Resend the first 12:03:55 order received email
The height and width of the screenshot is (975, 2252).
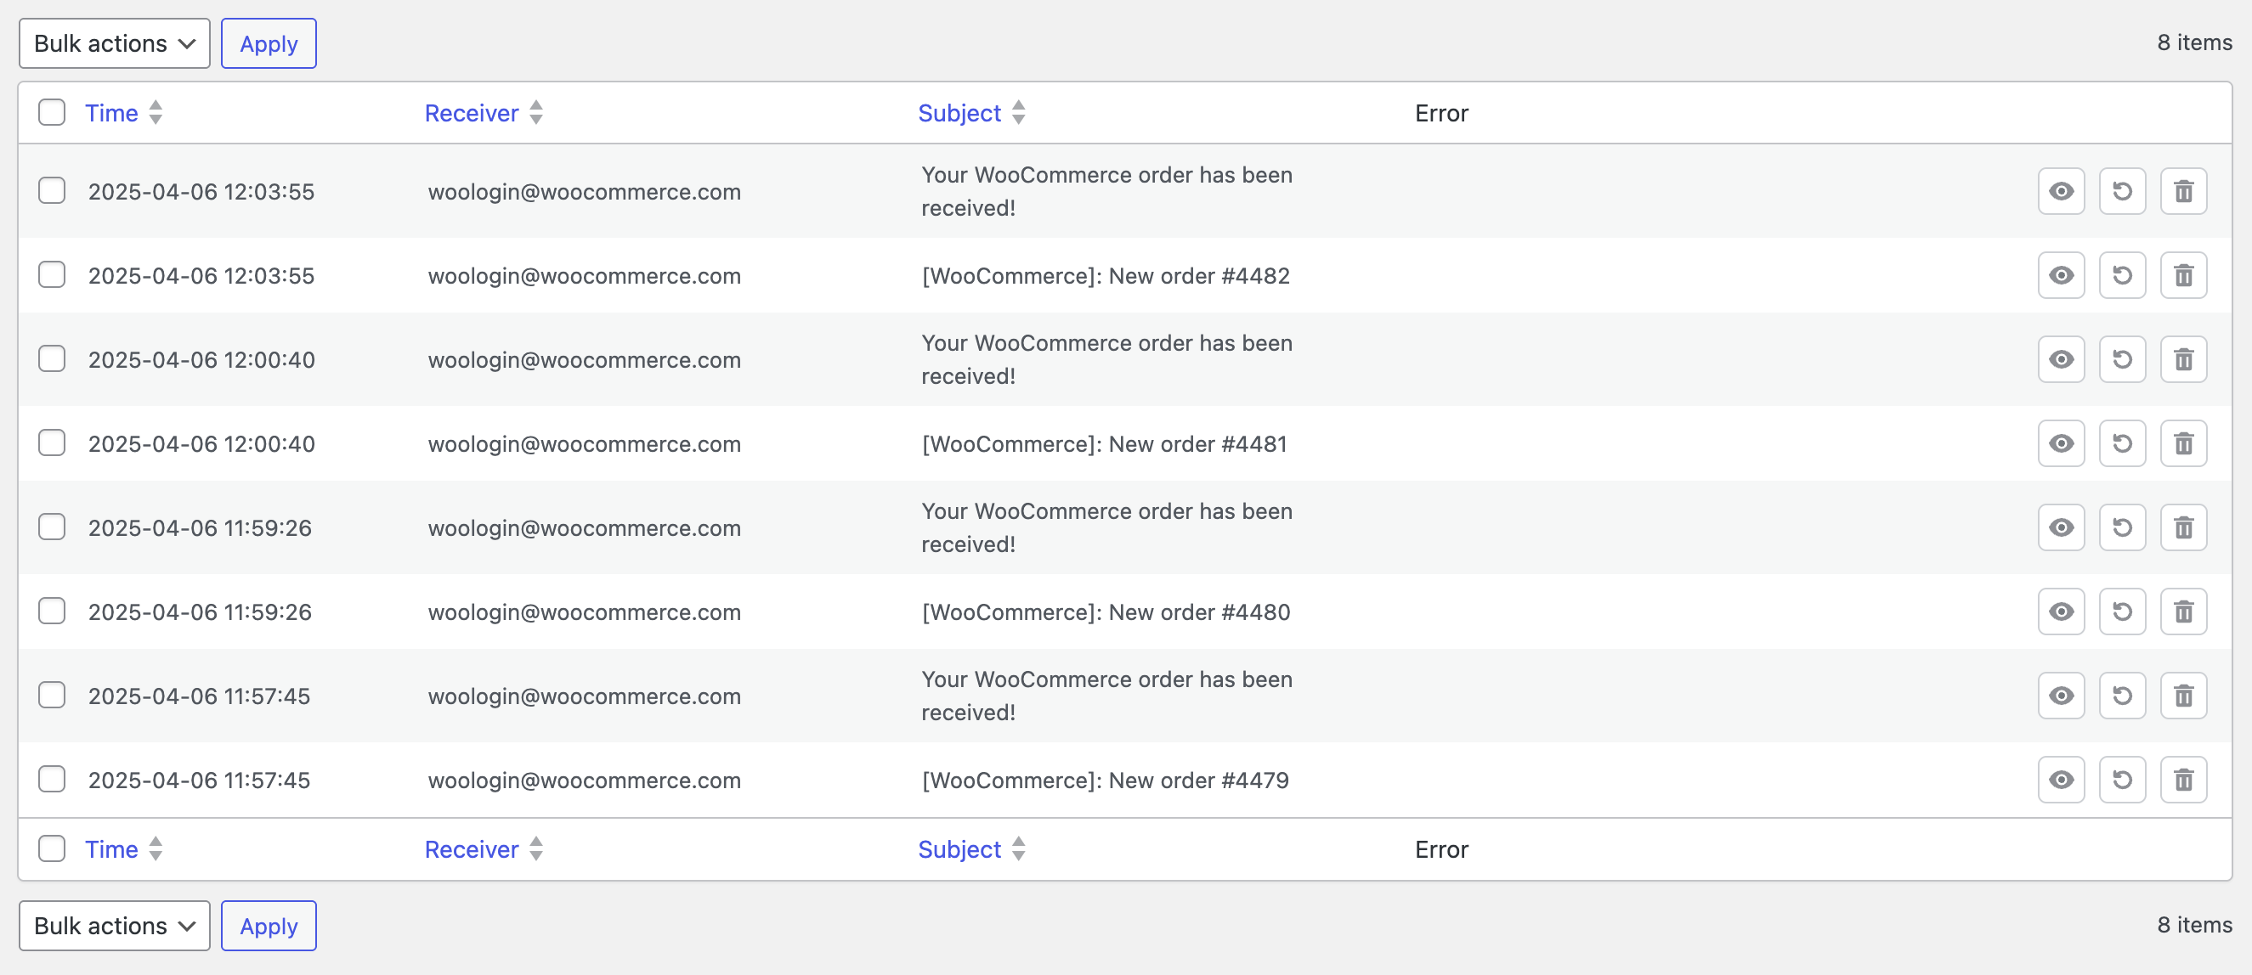pos(2122,191)
